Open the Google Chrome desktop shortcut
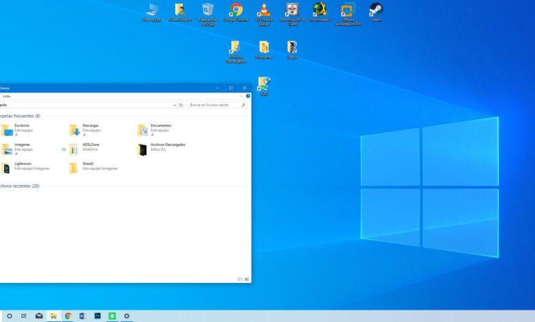This screenshot has width=535, height=322. click(236, 10)
